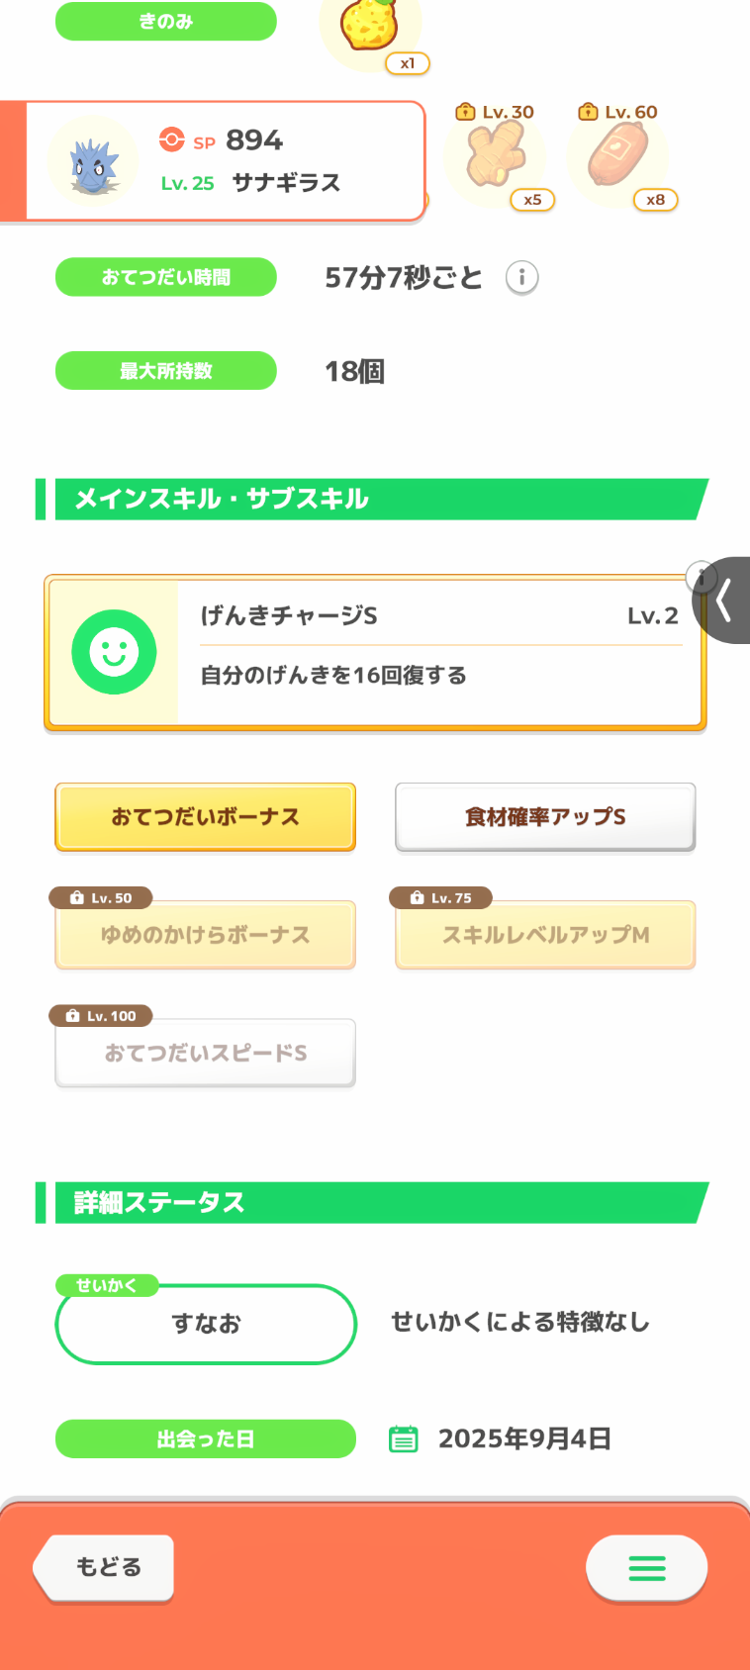The width and height of the screenshot is (750, 1670).
Task: Tap locked おてつだいスピードS sub skill
Action: (205, 1053)
